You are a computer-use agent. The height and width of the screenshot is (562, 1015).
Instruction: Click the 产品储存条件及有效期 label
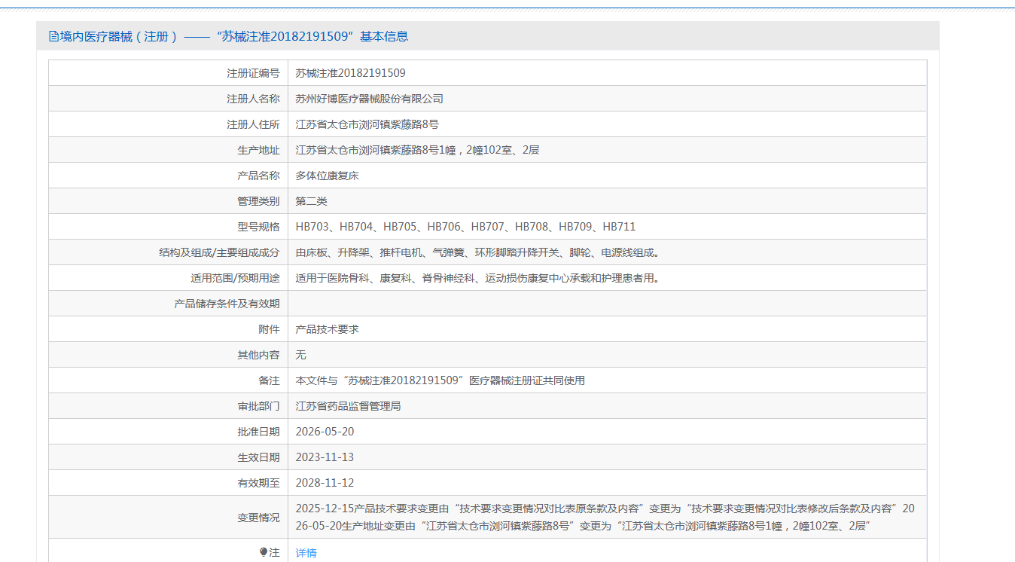pos(227,304)
